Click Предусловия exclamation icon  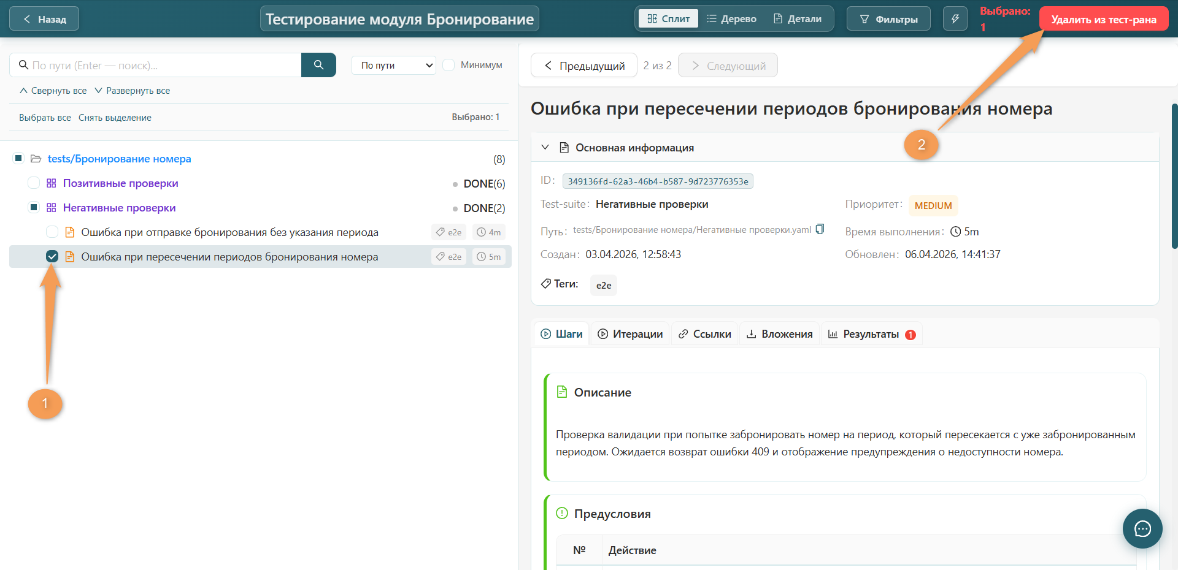561,514
